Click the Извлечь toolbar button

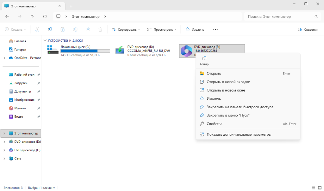click(x=195, y=29)
